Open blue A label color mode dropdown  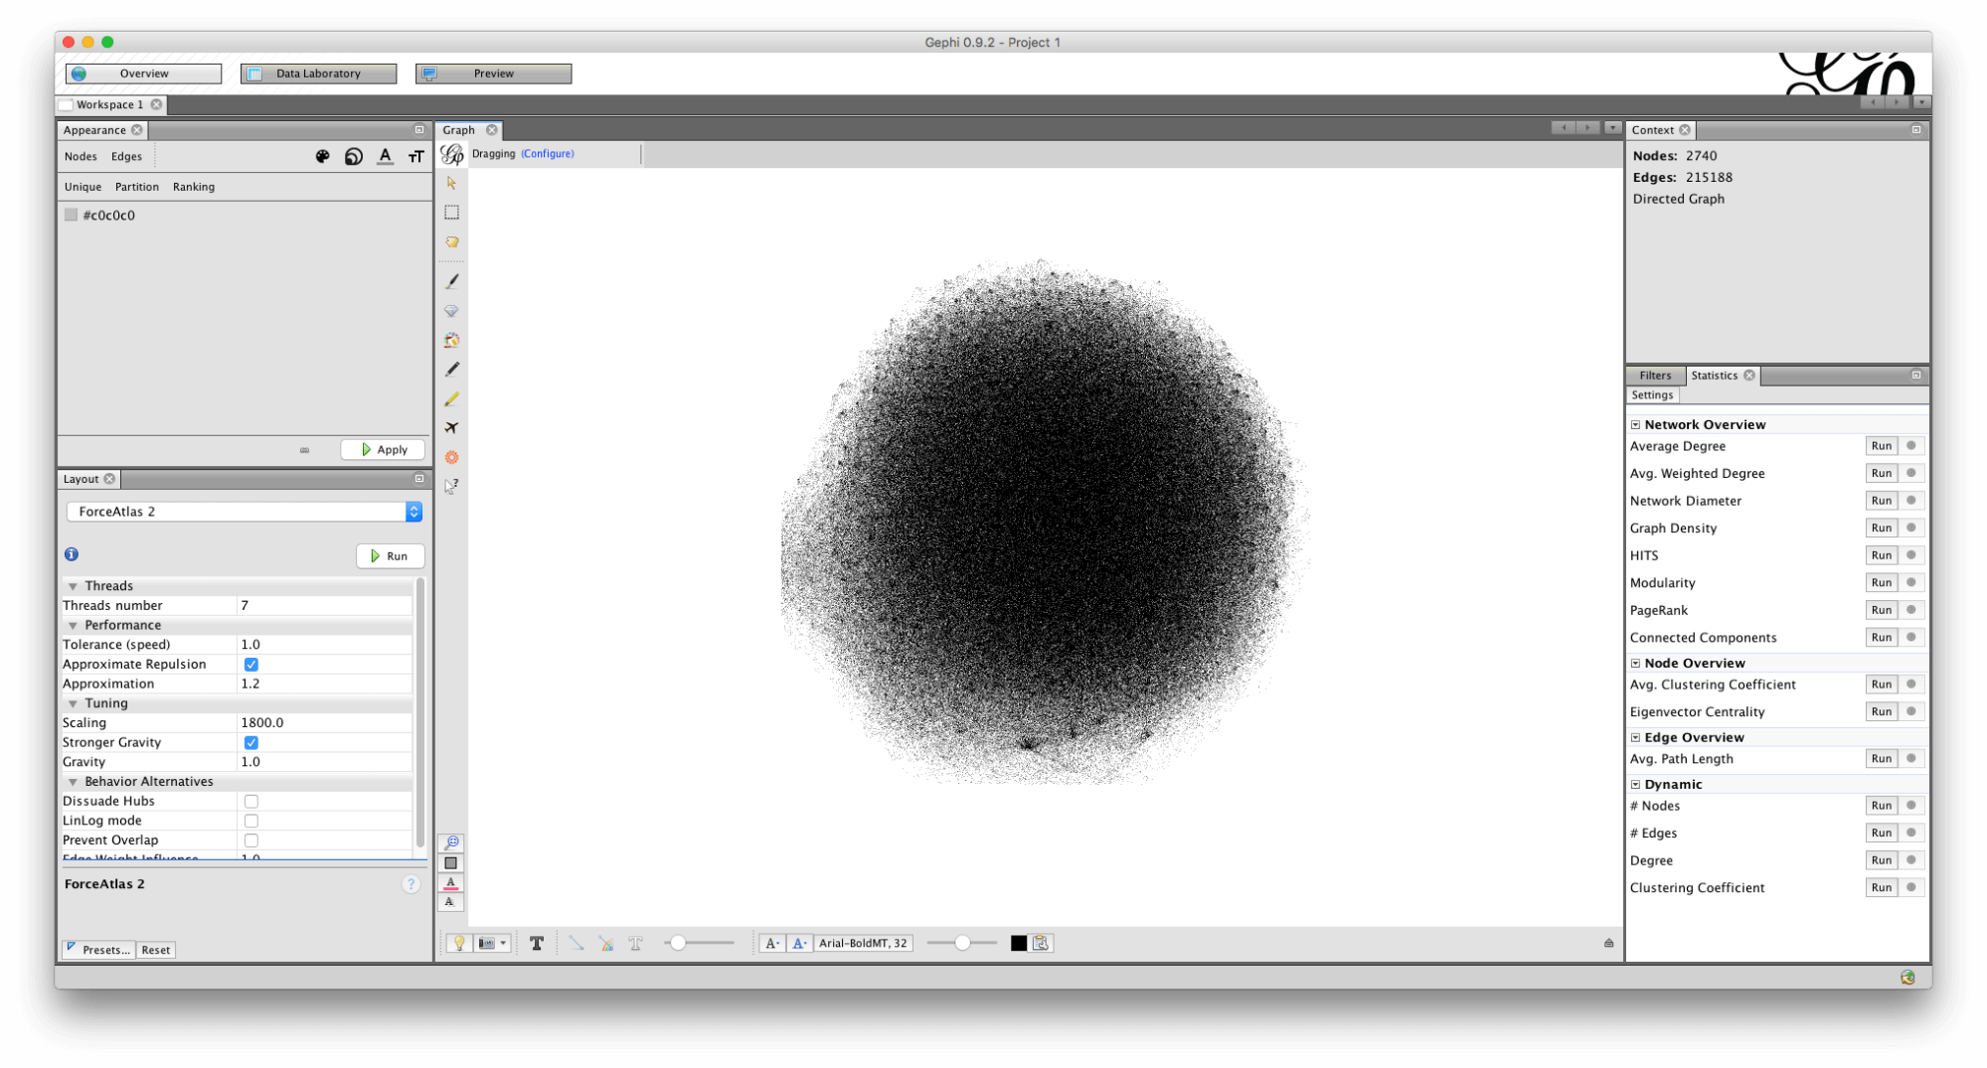(x=798, y=943)
